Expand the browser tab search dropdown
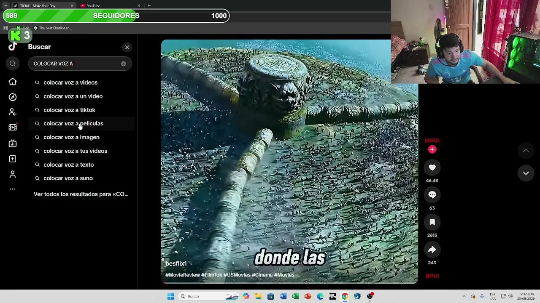Screen dimensions: 540x303 click(5, 5)
